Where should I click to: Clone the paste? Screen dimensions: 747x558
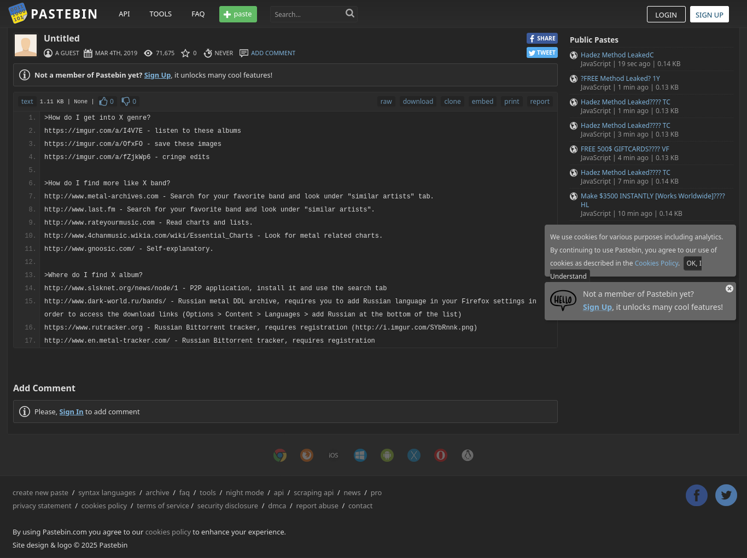[452, 102]
